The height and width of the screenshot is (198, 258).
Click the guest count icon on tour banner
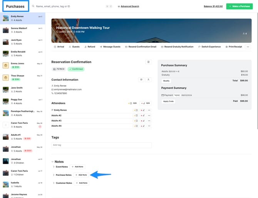pyautogui.click(x=244, y=33)
